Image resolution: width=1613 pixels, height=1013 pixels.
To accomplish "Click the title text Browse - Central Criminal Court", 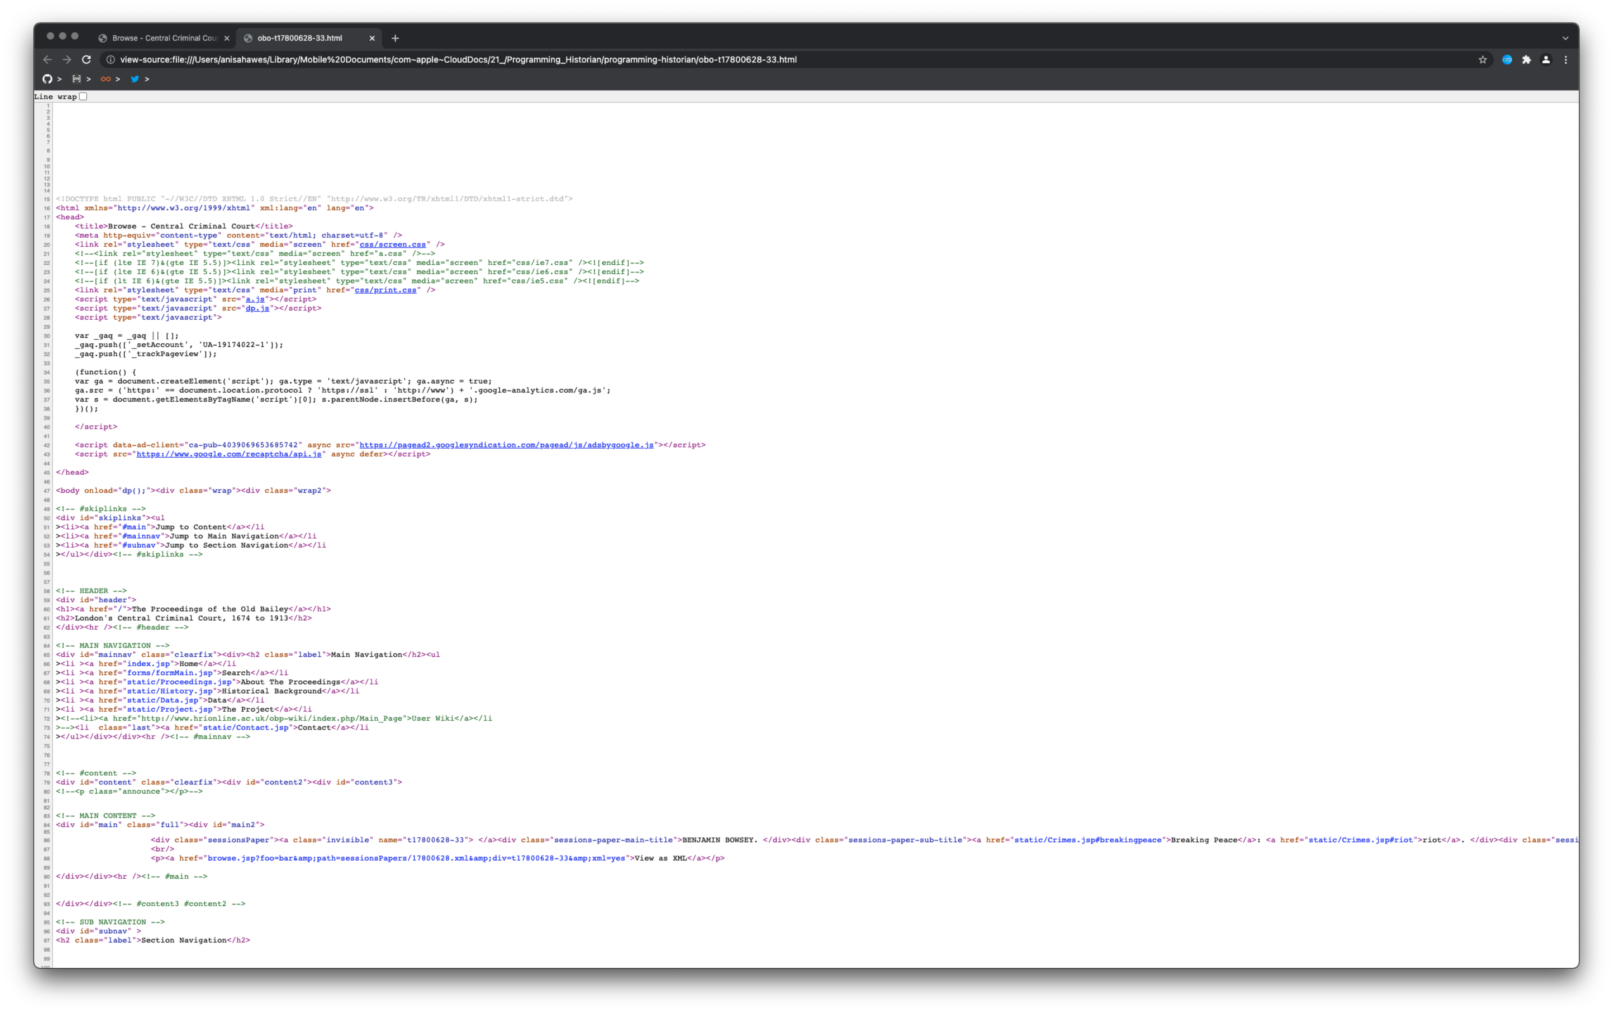I will (x=181, y=226).
